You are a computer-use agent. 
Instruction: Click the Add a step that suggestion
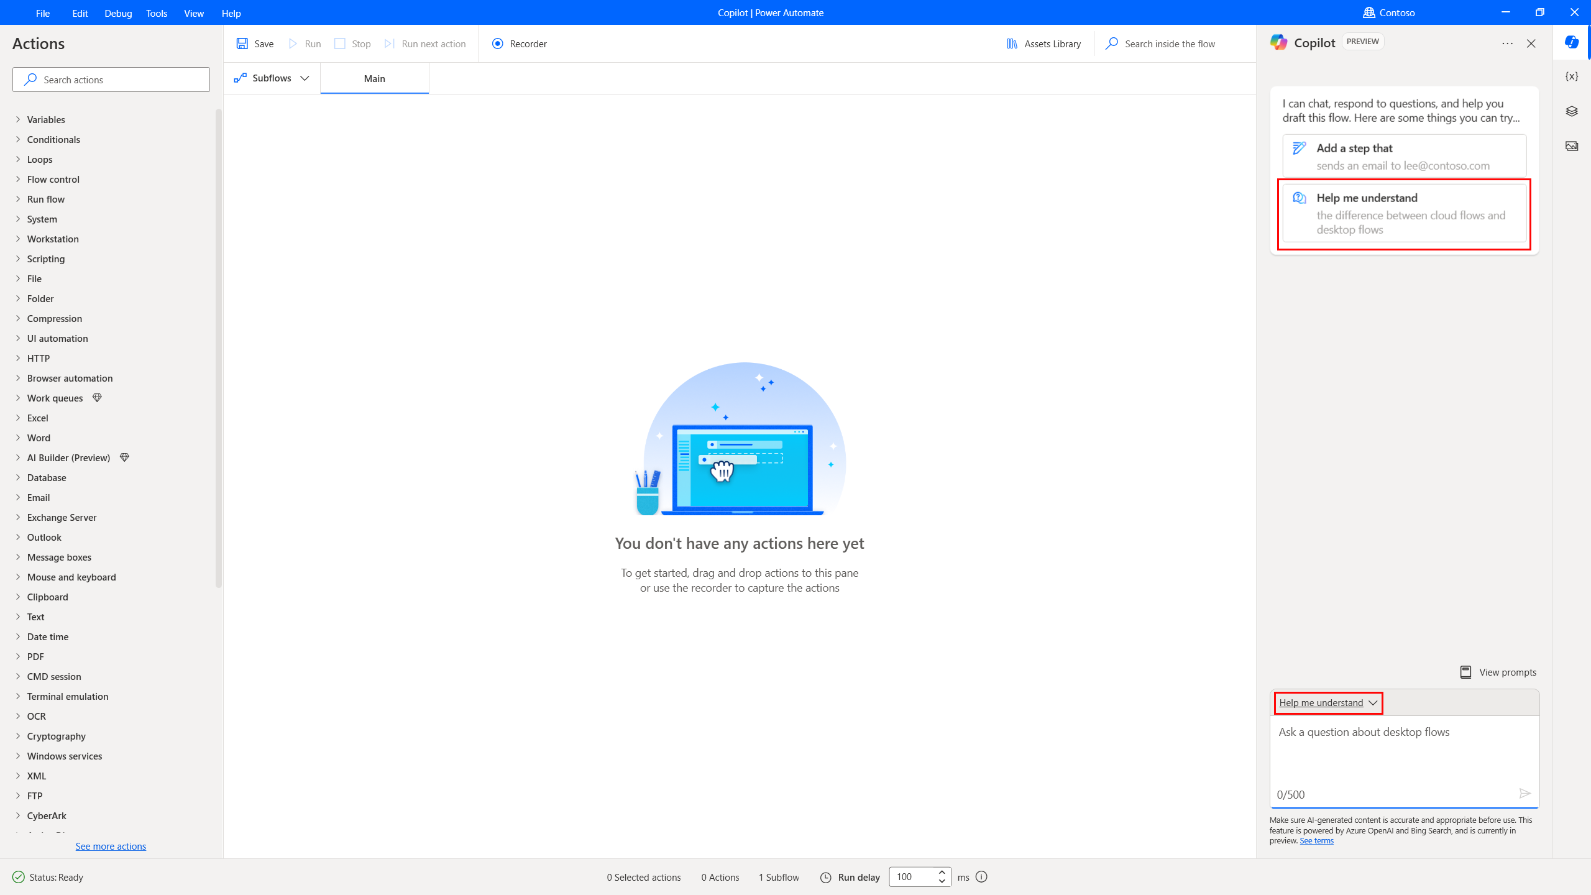pos(1404,155)
